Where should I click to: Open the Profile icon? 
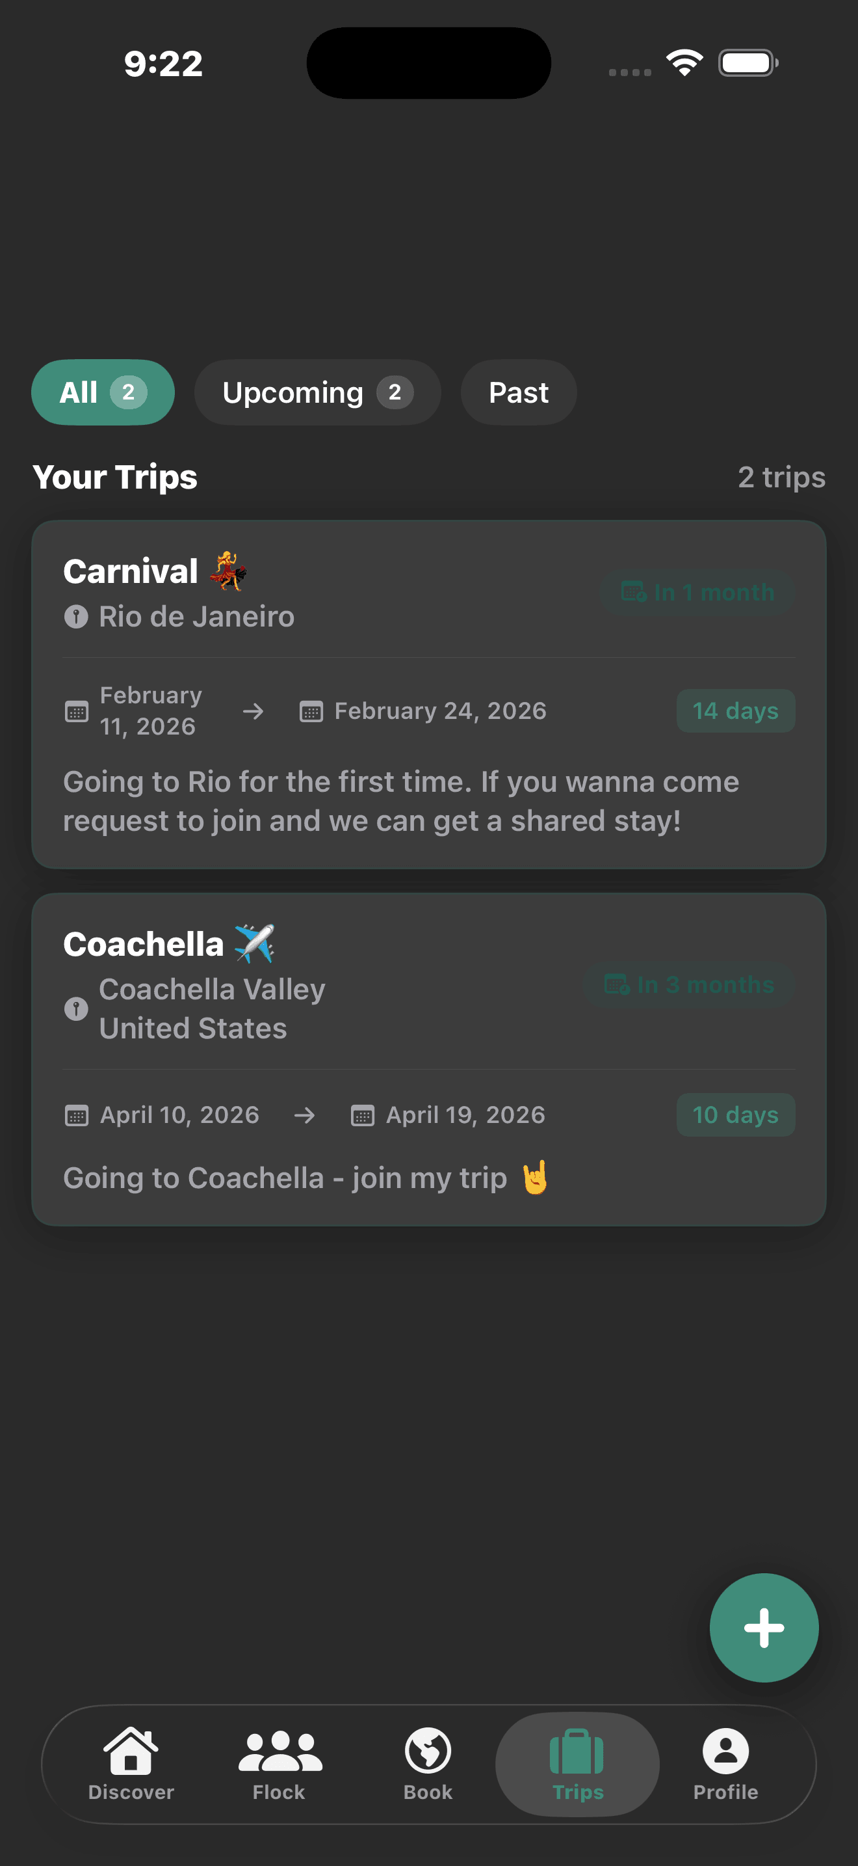tap(725, 1750)
